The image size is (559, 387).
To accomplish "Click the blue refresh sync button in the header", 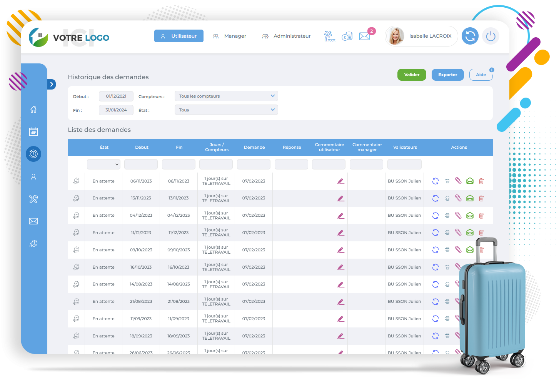I will [x=470, y=36].
